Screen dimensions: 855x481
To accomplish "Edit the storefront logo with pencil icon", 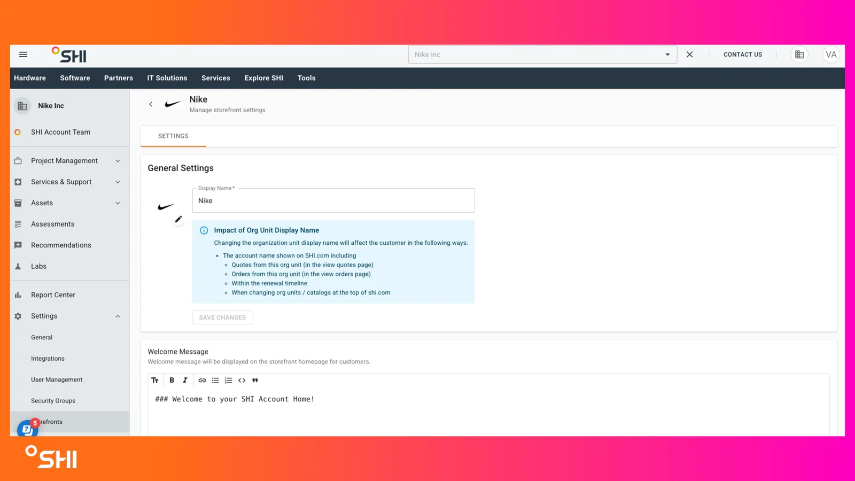I will click(x=178, y=219).
